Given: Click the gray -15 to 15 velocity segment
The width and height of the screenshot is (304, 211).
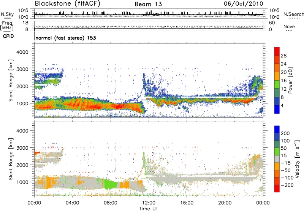Looking at the screenshot, I should (x=277, y=159).
